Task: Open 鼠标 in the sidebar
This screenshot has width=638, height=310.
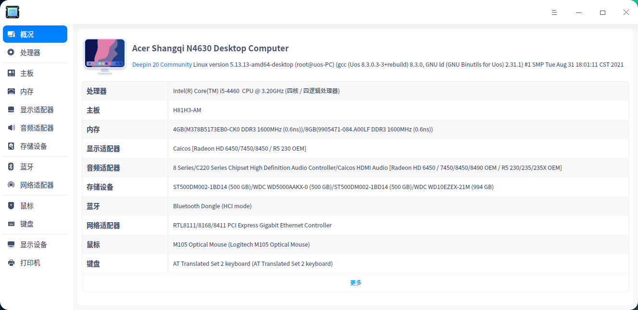Action: coord(35,205)
